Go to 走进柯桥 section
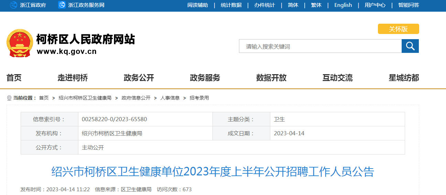 pyautogui.click(x=73, y=78)
